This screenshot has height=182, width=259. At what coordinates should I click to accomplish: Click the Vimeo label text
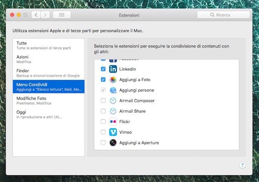(126, 132)
